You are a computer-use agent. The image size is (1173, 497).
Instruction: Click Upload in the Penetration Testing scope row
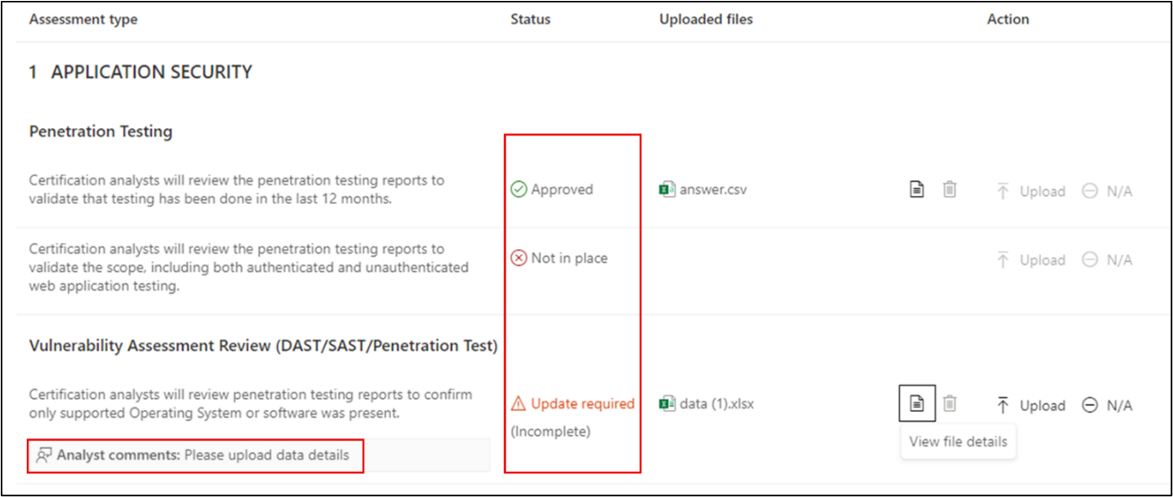1041,260
